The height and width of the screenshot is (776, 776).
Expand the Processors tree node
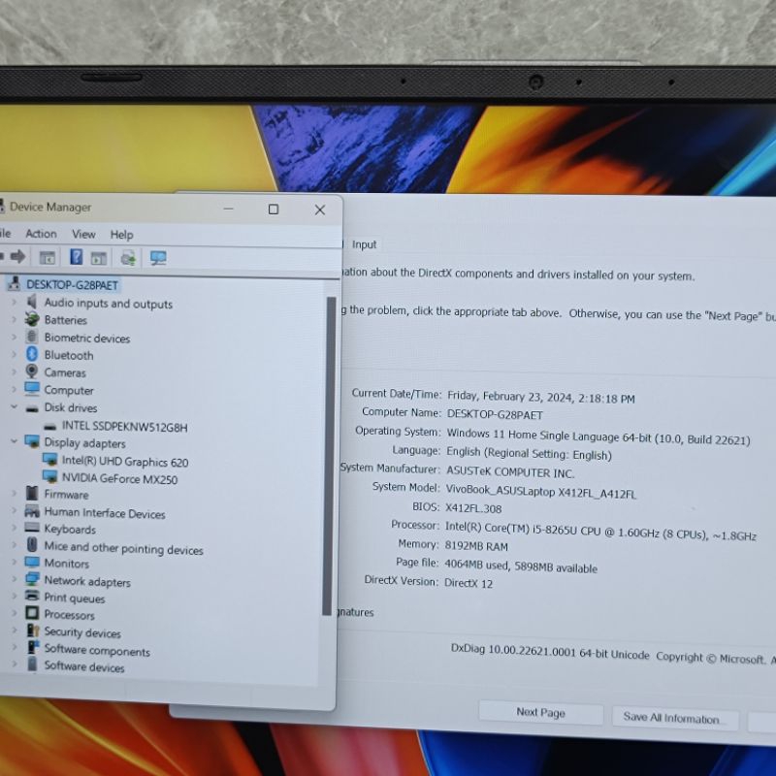[14, 614]
